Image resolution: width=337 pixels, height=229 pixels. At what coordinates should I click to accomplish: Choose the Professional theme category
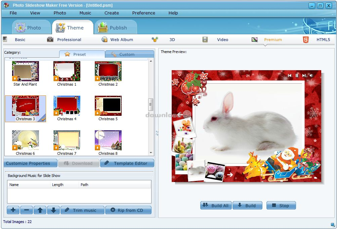69,40
